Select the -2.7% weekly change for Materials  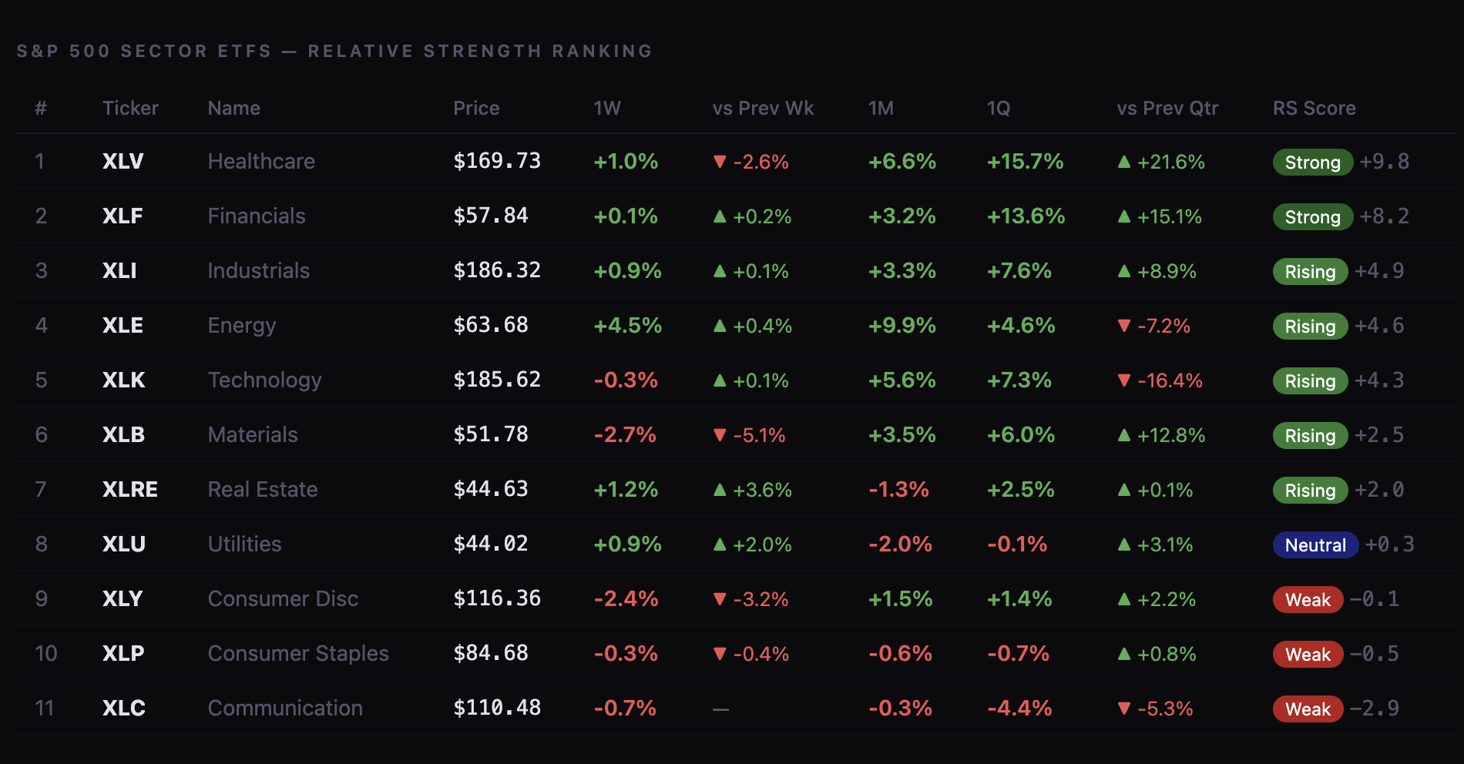(625, 435)
